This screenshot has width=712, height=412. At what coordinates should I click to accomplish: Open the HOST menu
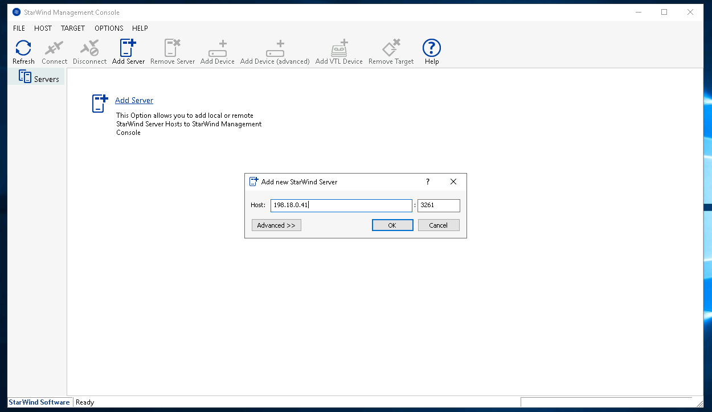point(43,28)
